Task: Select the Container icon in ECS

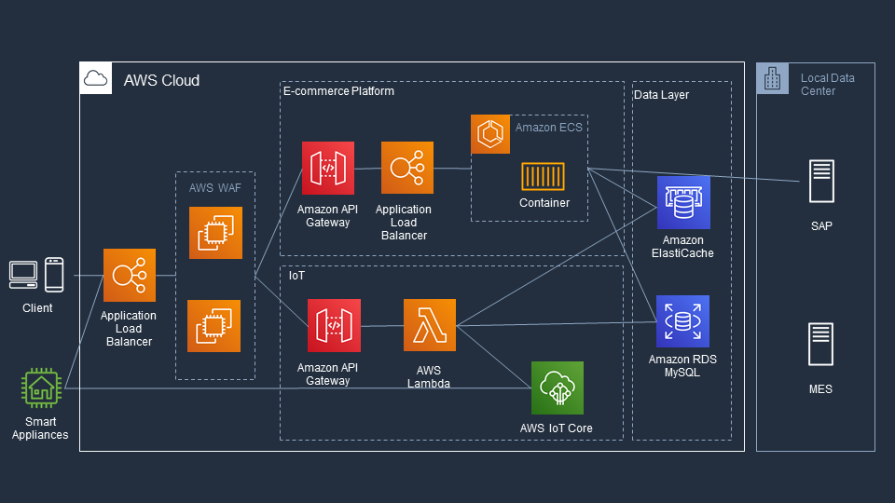Action: (x=543, y=176)
